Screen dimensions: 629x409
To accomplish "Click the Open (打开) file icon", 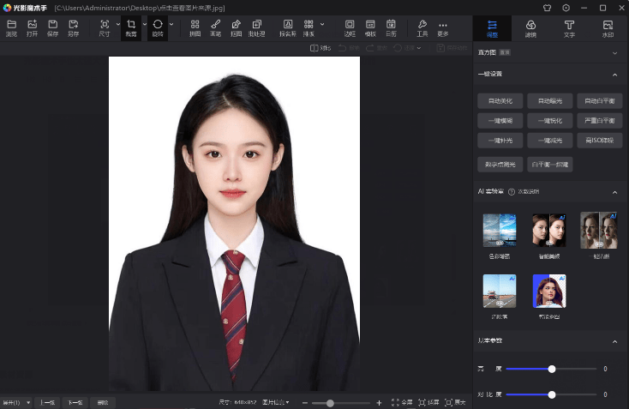I will tap(32, 27).
